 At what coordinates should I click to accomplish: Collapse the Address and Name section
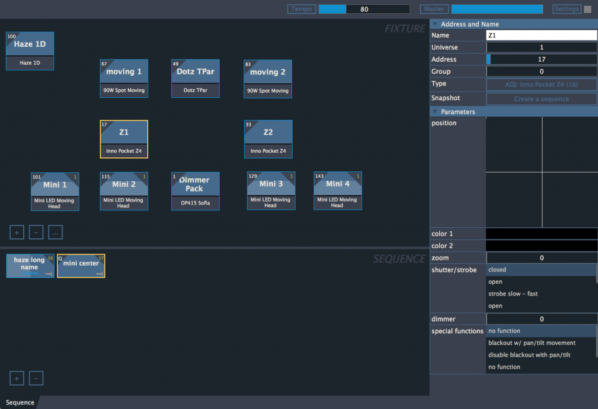pyautogui.click(x=434, y=24)
